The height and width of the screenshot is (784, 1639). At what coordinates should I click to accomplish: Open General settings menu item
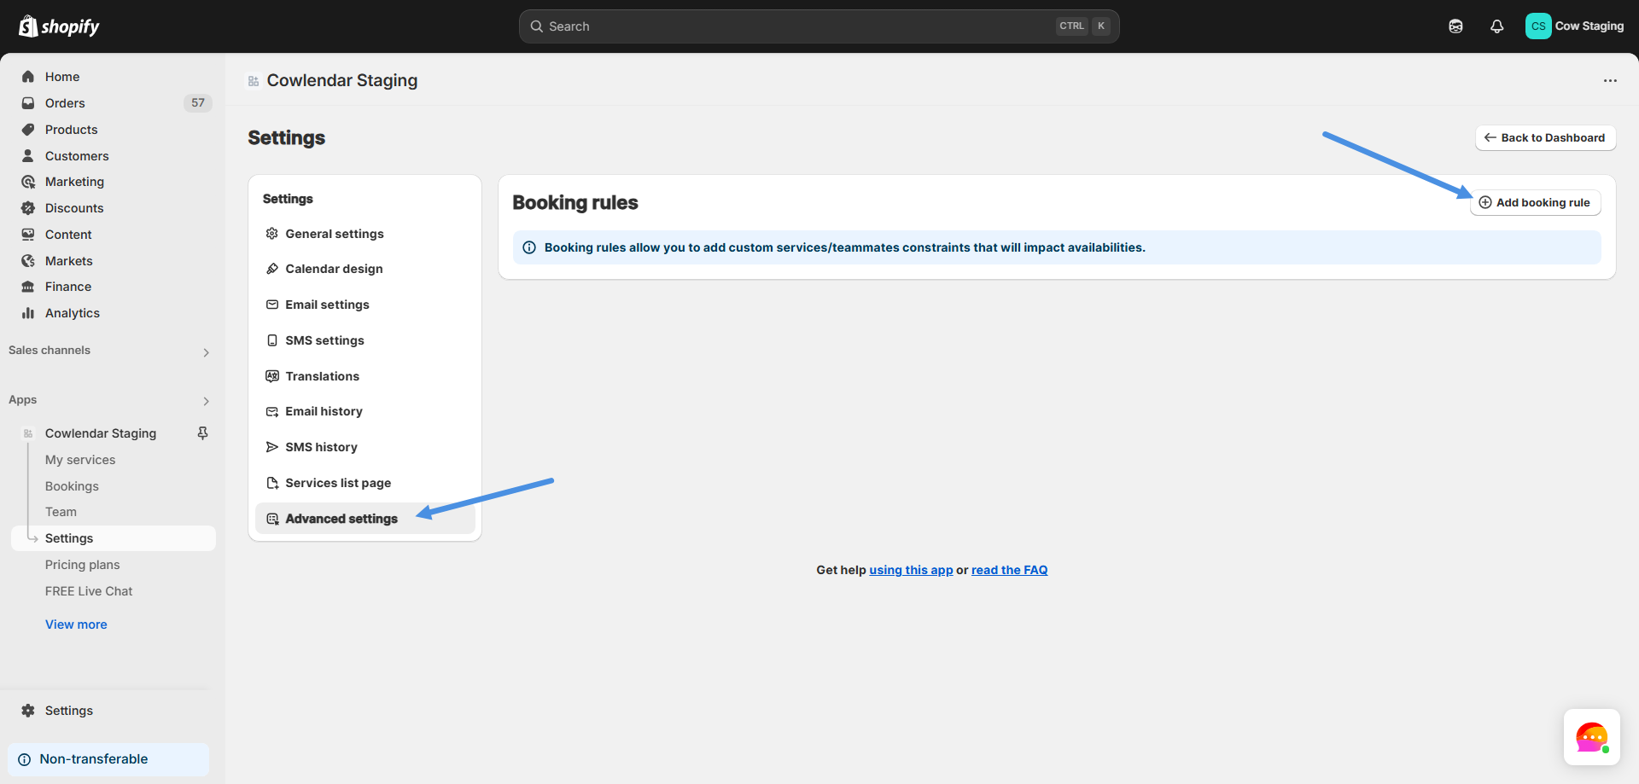point(334,234)
